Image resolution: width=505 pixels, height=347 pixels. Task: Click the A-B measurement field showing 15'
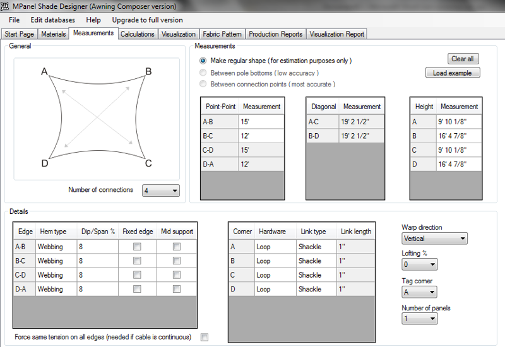point(261,122)
